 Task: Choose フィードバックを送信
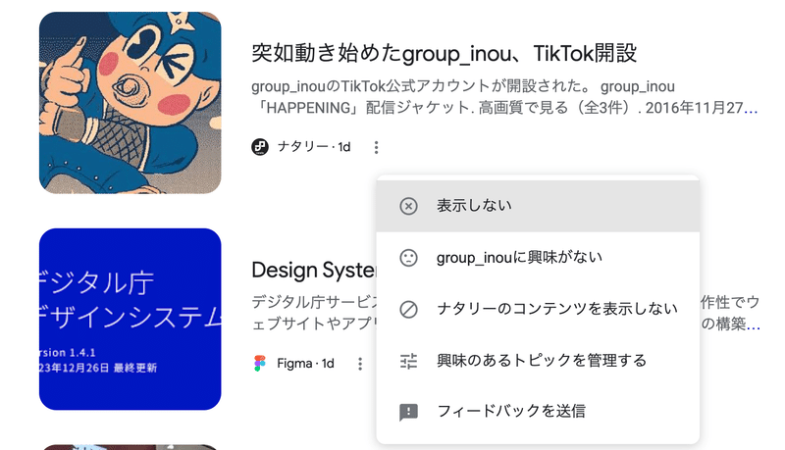click(x=538, y=412)
